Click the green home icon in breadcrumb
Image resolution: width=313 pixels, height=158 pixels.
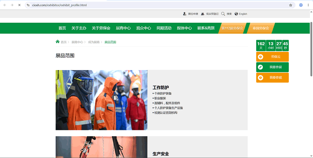(58, 42)
